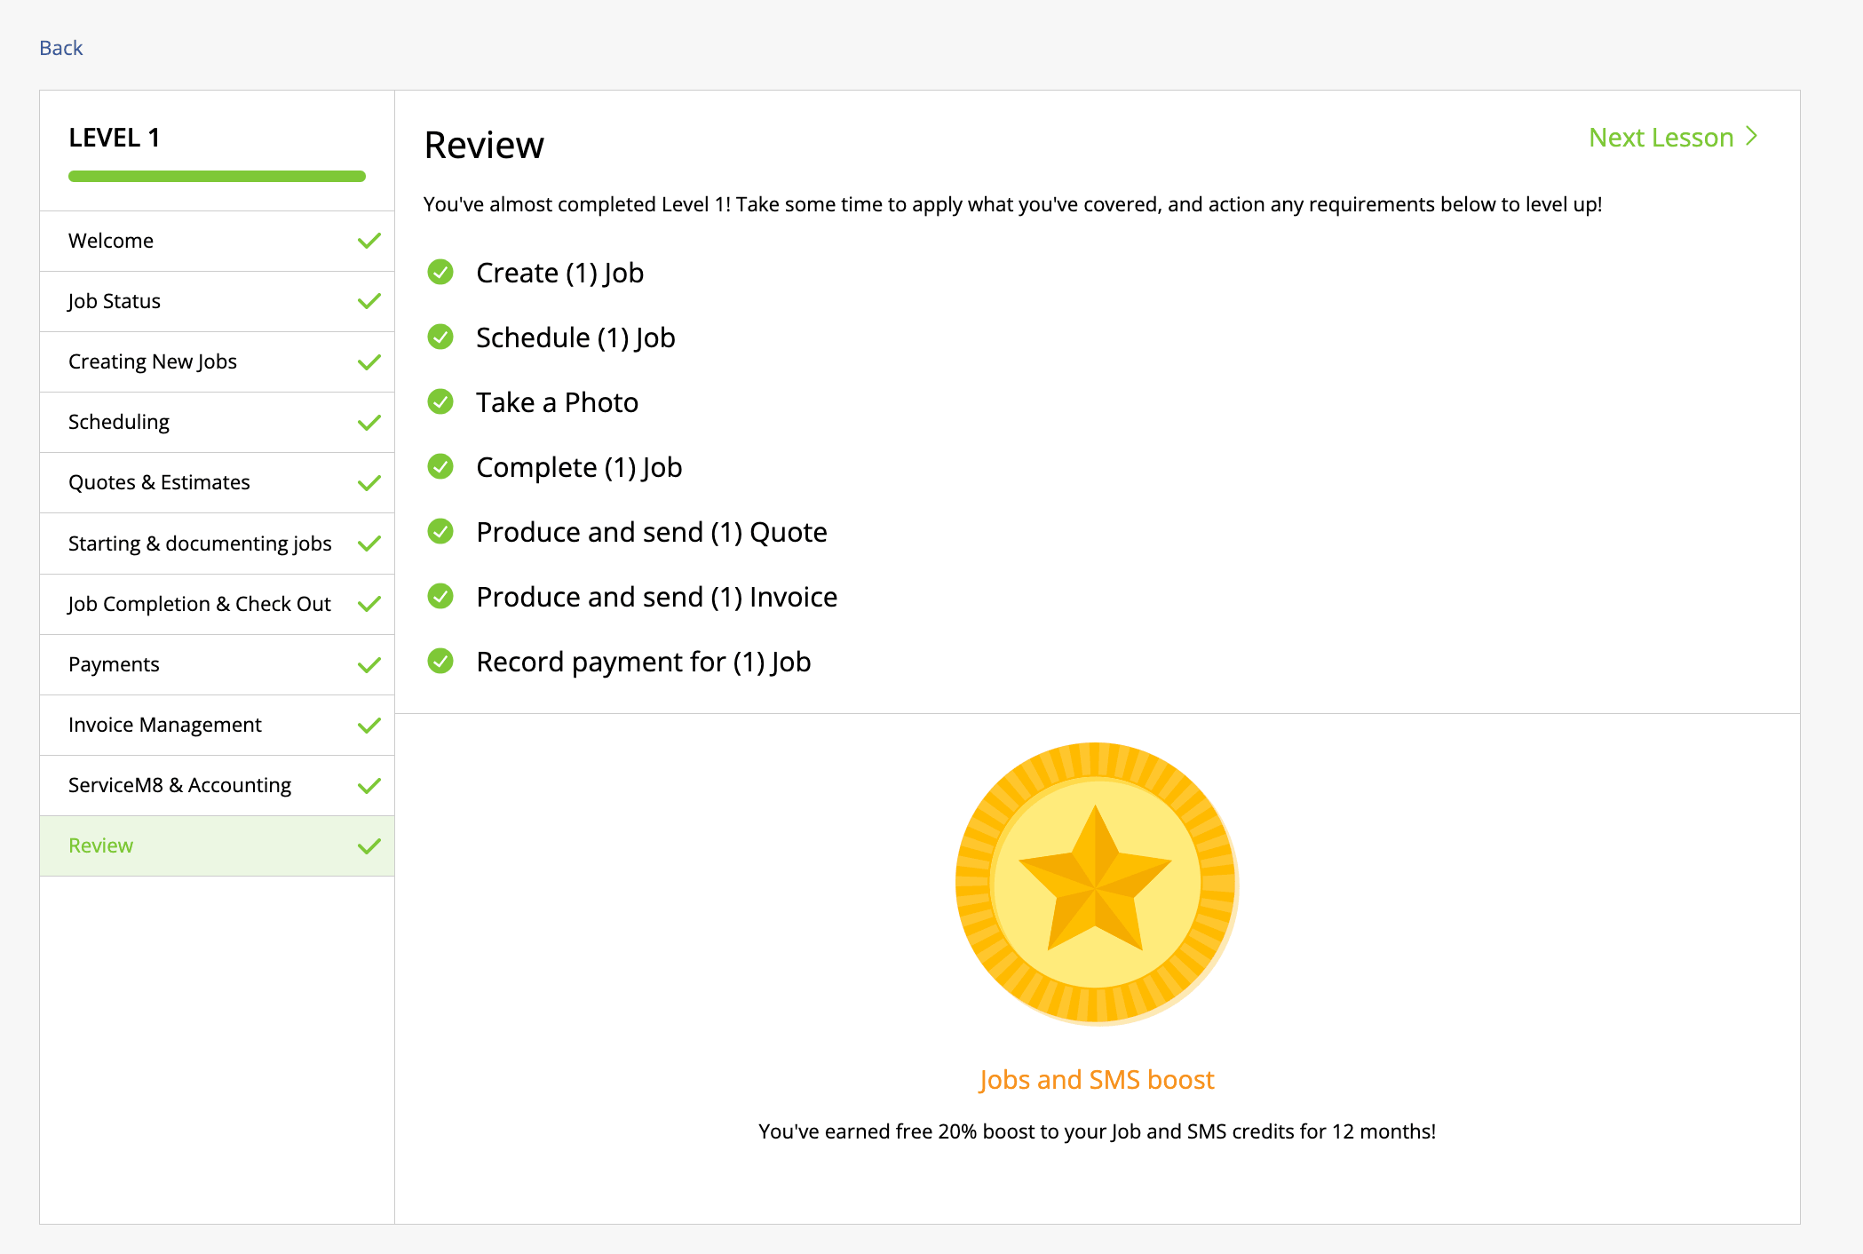Click the Jobs and SMS boost title
Image resolution: width=1863 pixels, height=1254 pixels.
click(x=1096, y=1079)
